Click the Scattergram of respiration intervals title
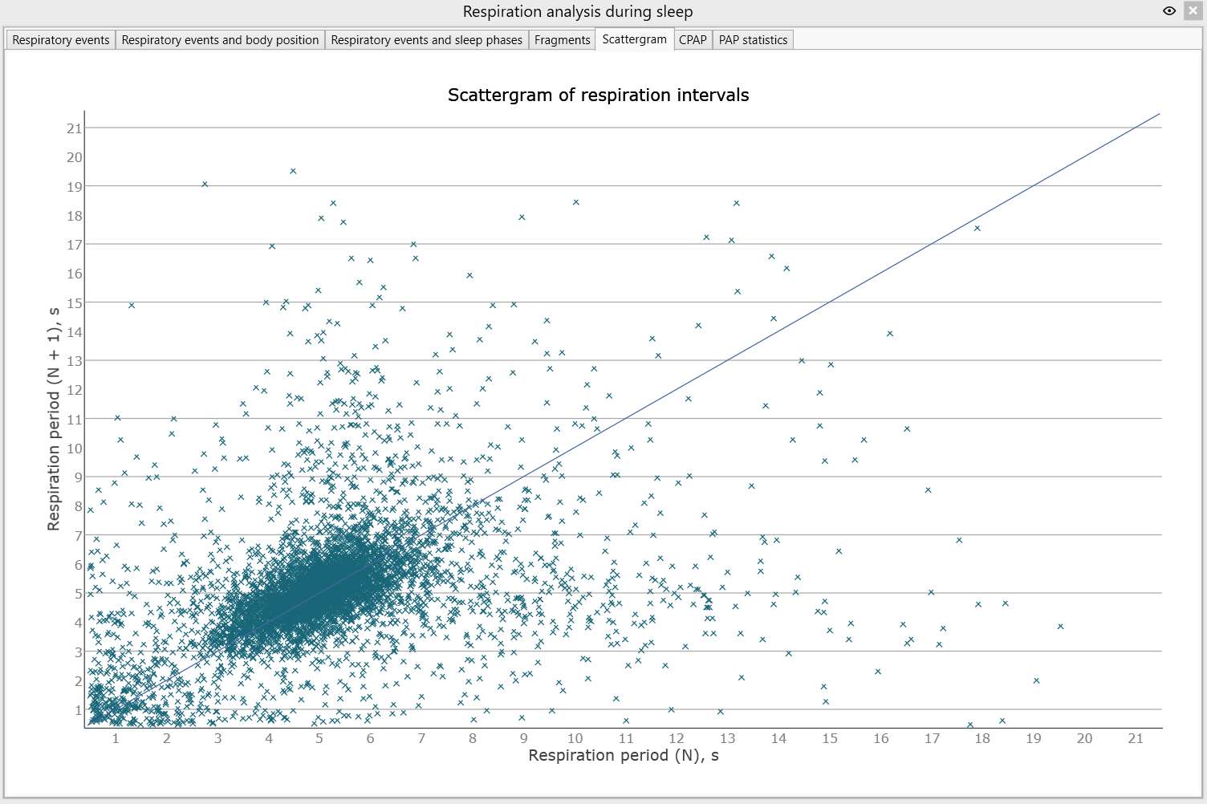 pyautogui.click(x=598, y=95)
